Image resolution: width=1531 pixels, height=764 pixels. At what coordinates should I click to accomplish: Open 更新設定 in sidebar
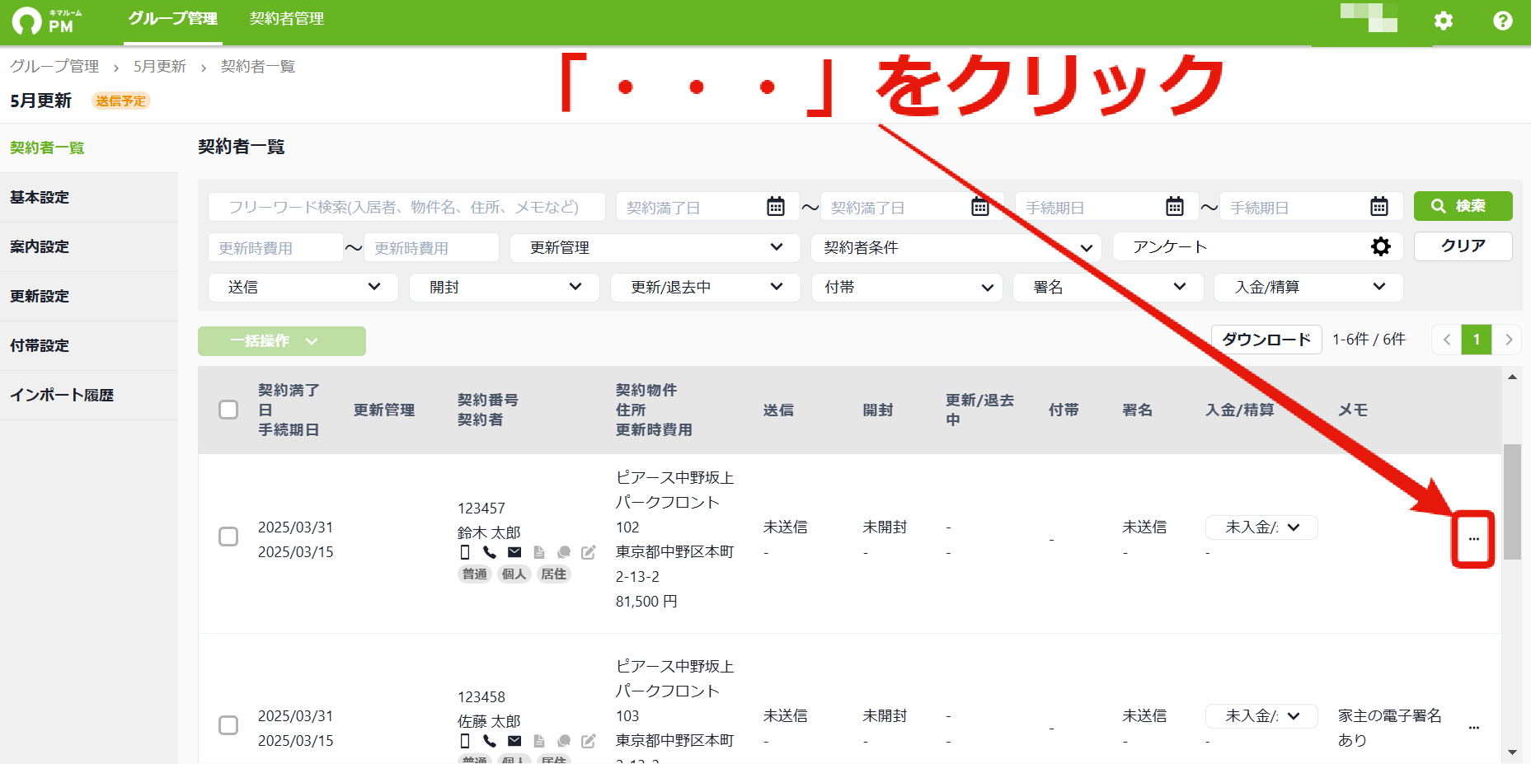[89, 297]
